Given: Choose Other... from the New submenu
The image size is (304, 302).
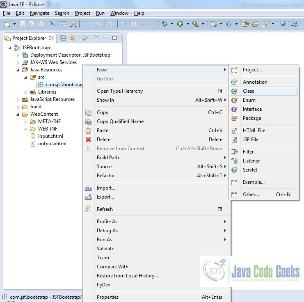Looking at the screenshot, I should (264, 194).
